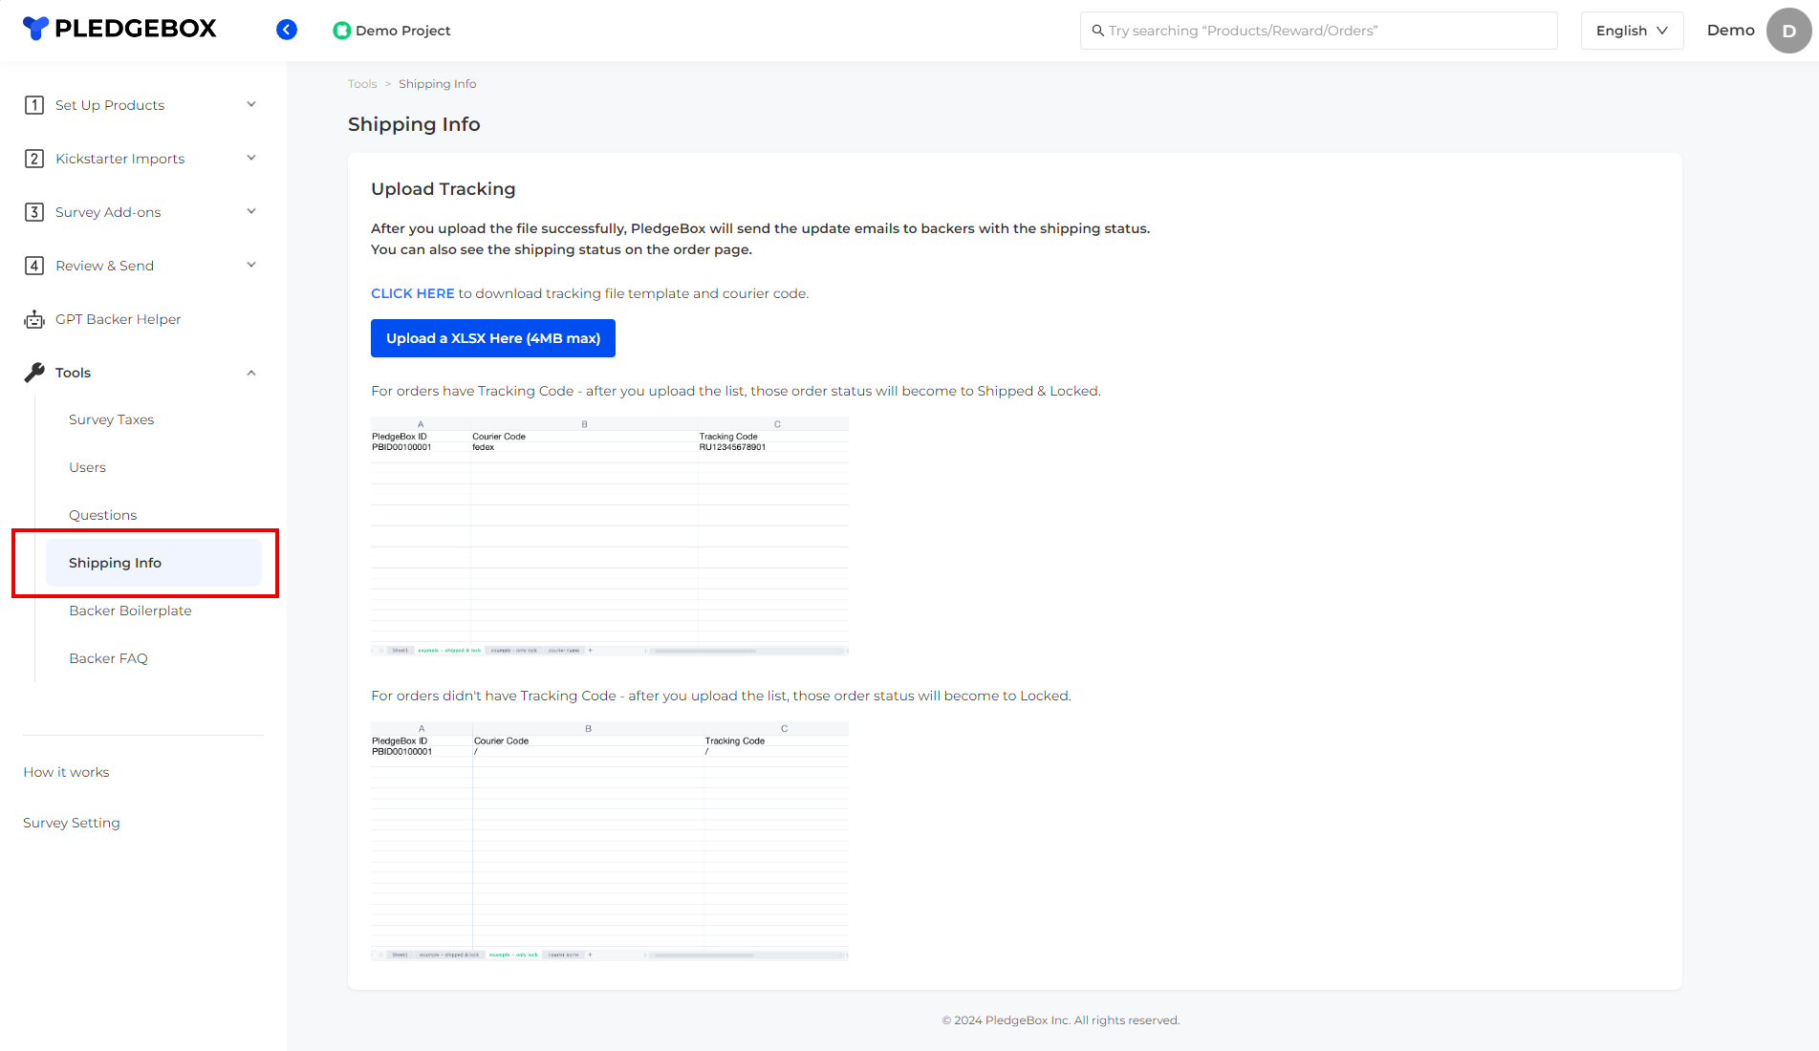Click the Upload Tracking heading
The image size is (1819, 1051).
(443, 189)
